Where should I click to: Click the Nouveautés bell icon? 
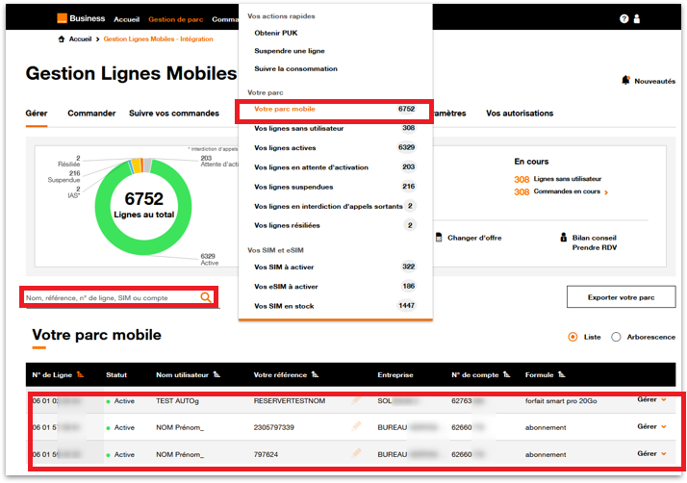(626, 81)
